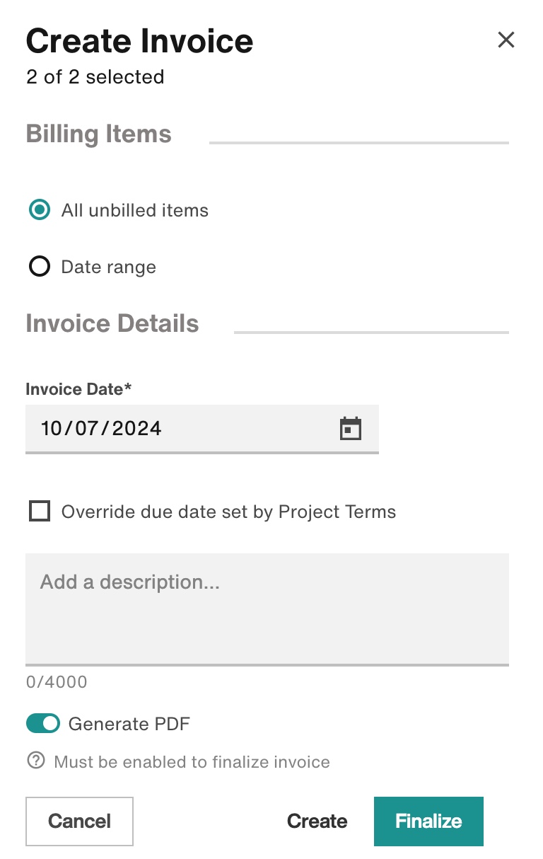Focus the Add a description text area
The height and width of the screenshot is (859, 543).
click(x=267, y=609)
